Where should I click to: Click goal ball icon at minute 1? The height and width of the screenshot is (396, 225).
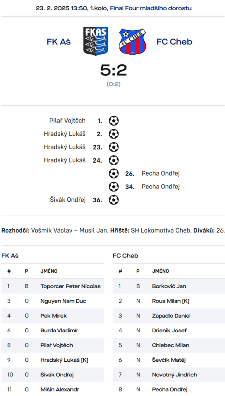[114, 121]
